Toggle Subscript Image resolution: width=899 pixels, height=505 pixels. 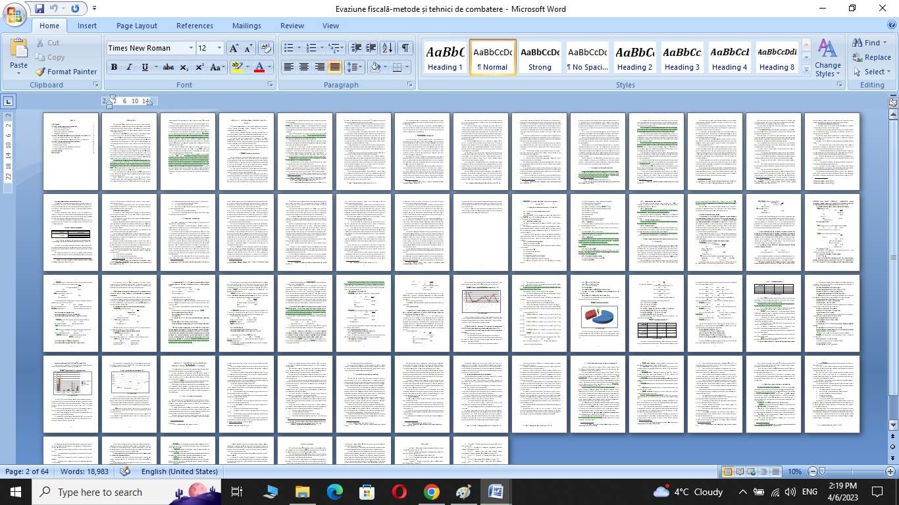[x=184, y=67]
